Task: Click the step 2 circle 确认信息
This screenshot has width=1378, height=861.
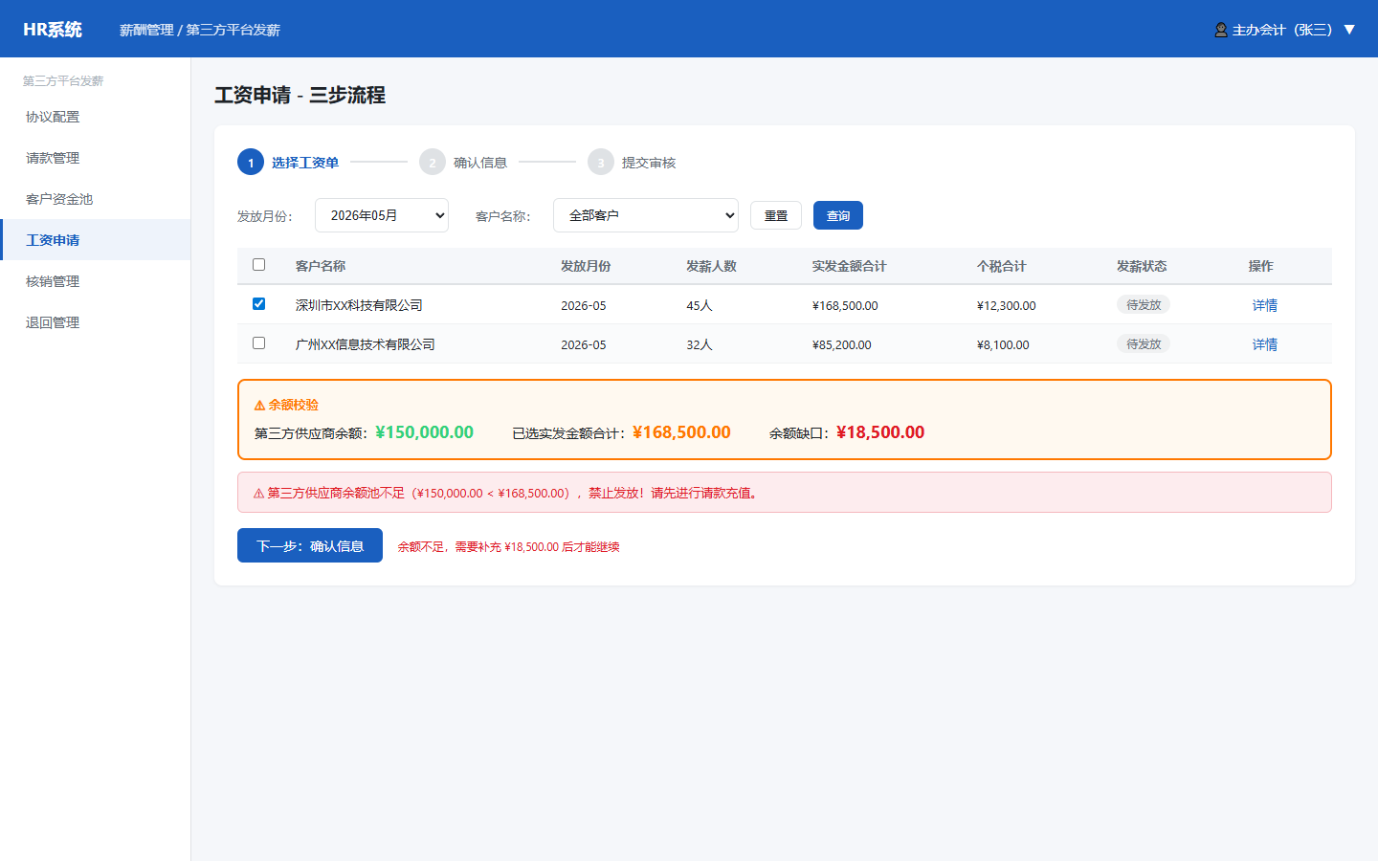Action: click(433, 163)
